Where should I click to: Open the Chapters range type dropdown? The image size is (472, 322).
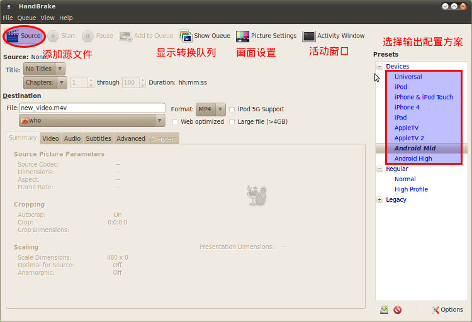(45, 82)
